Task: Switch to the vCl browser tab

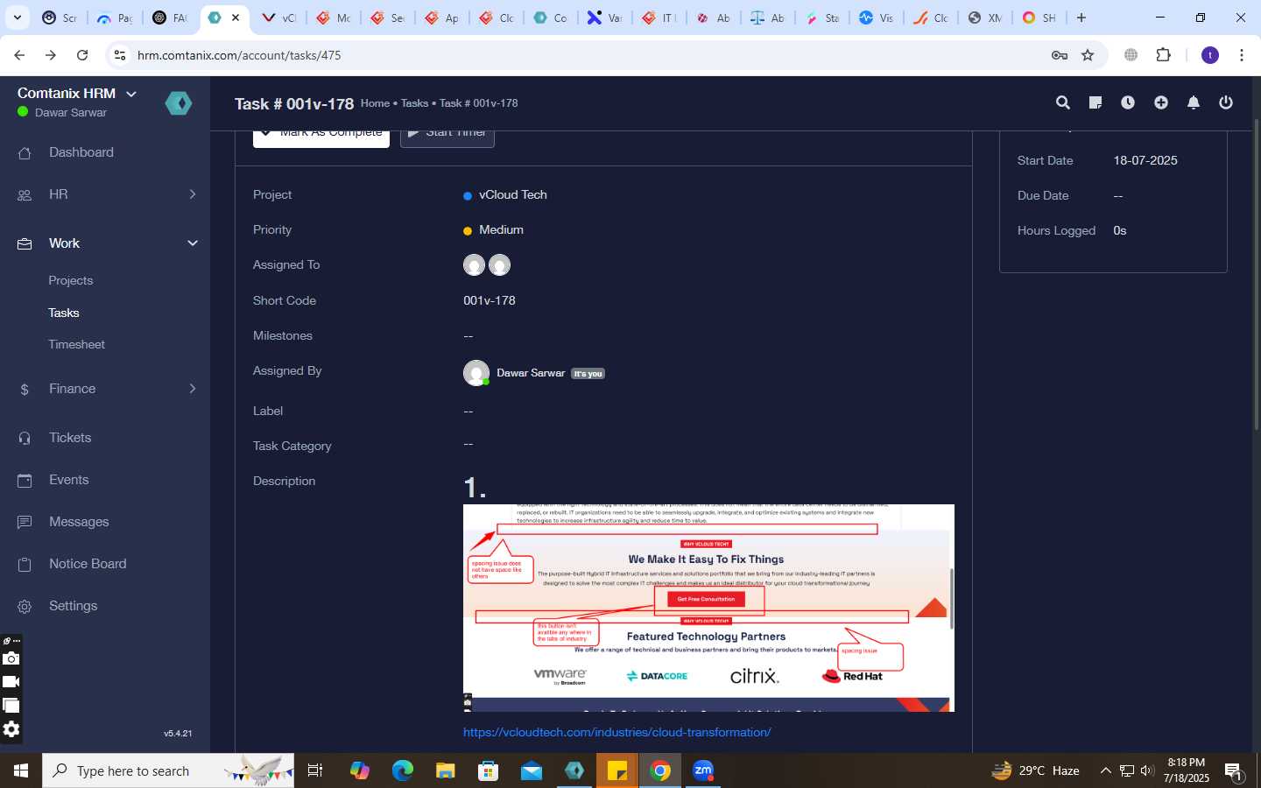Action: pyautogui.click(x=279, y=18)
